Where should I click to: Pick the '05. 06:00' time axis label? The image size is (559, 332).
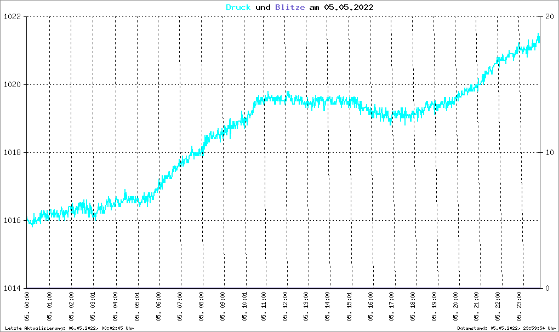[158, 307]
